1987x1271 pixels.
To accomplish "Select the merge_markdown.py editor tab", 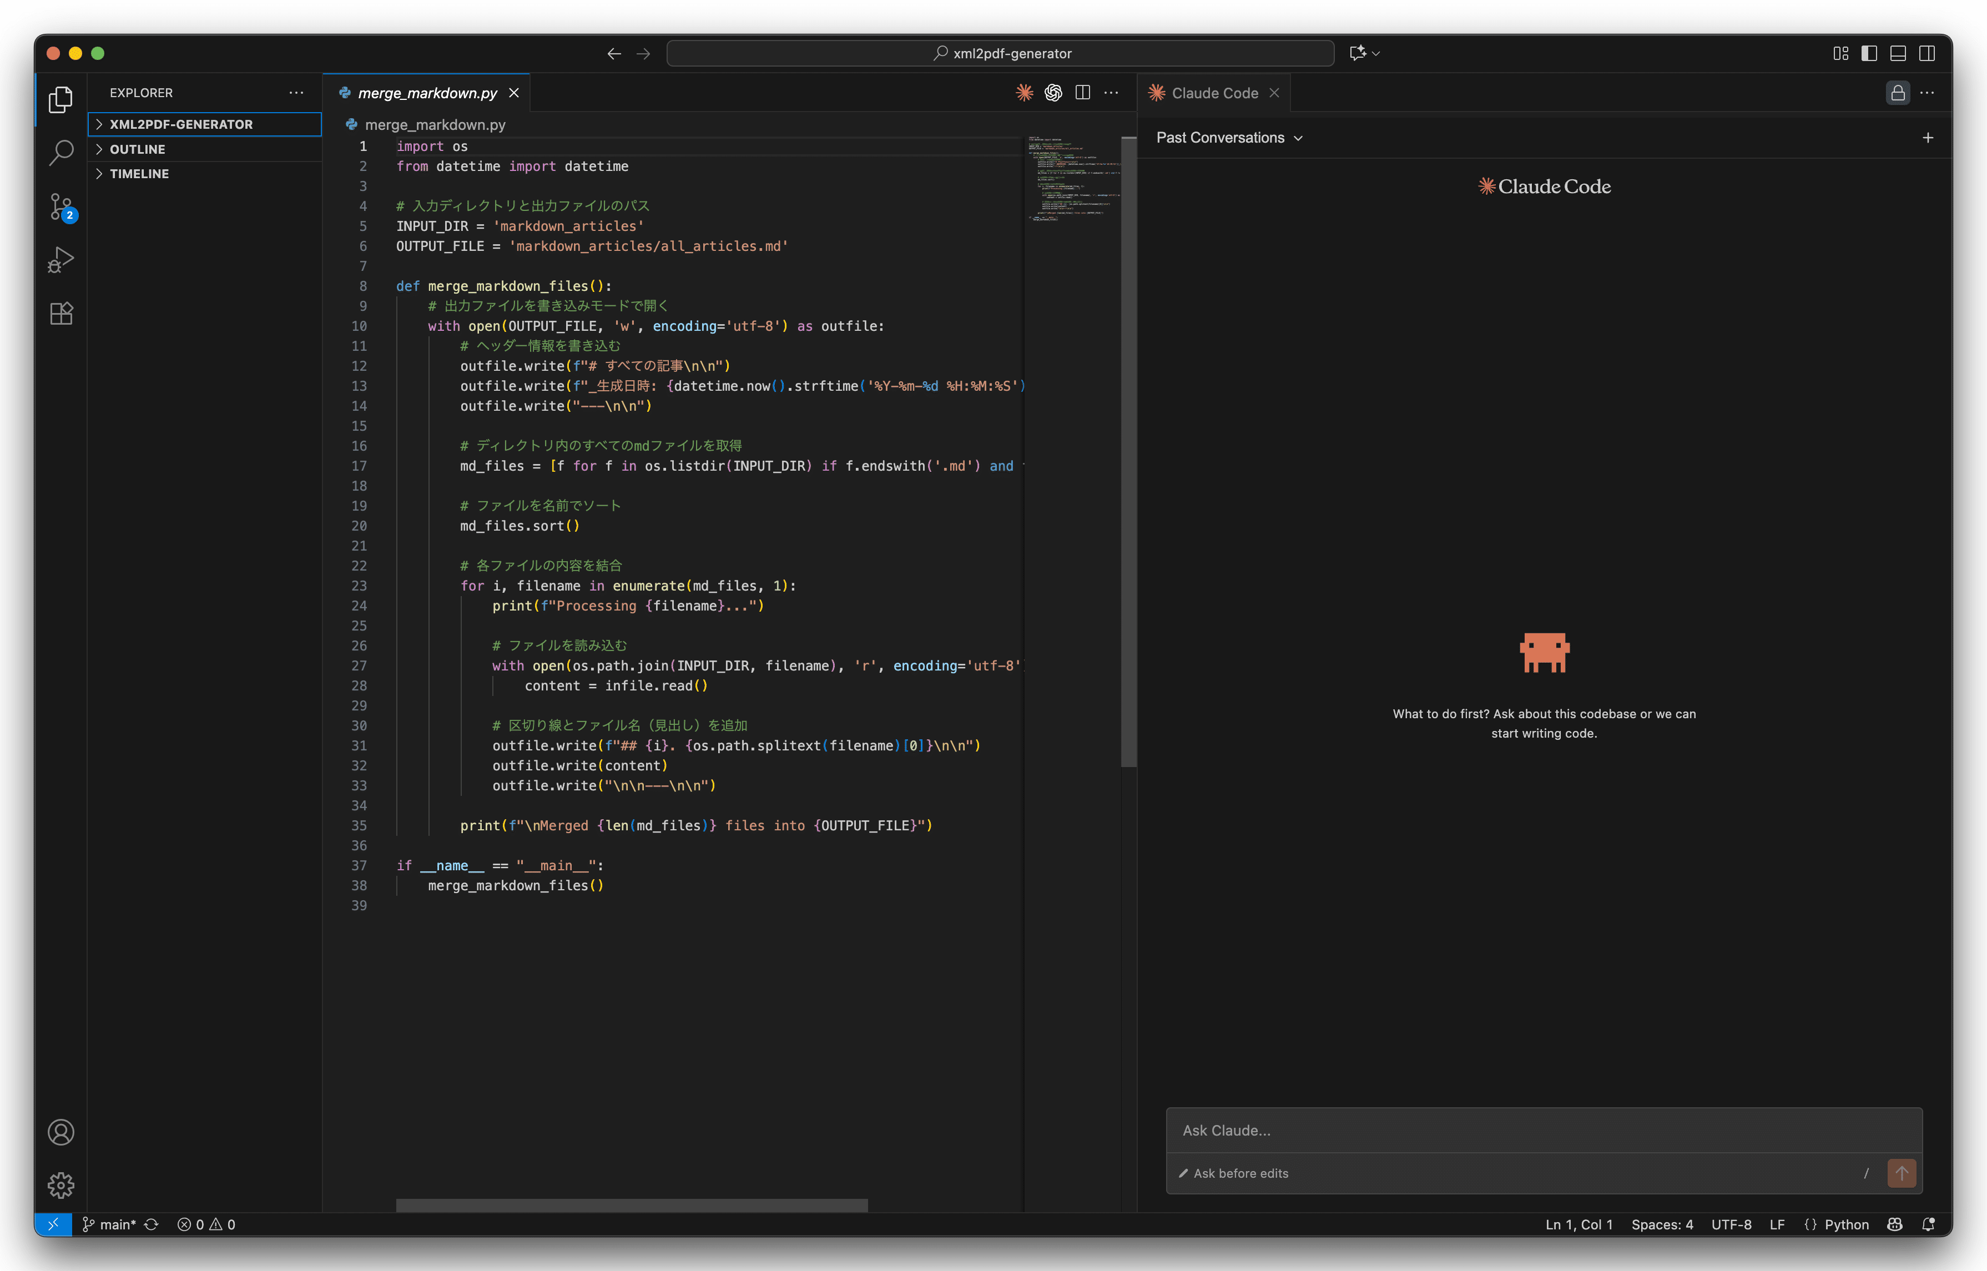I will pos(427,93).
